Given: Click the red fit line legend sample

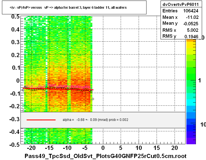Looking at the screenshot, I should (41, 120).
